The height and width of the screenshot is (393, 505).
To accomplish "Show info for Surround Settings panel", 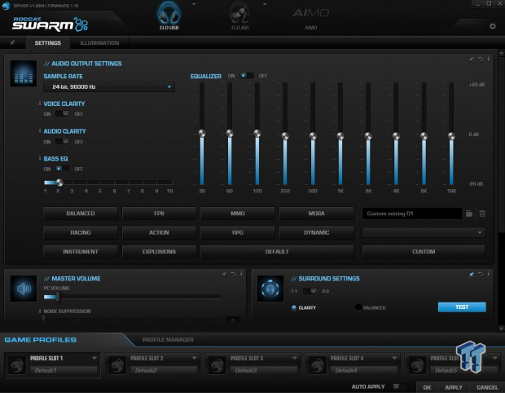I will coord(488,274).
